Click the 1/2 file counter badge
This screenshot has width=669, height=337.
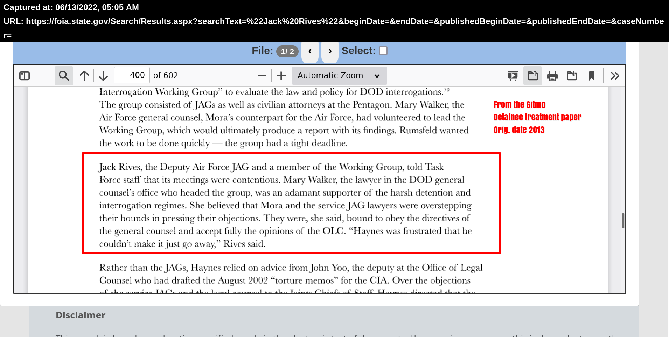point(287,51)
